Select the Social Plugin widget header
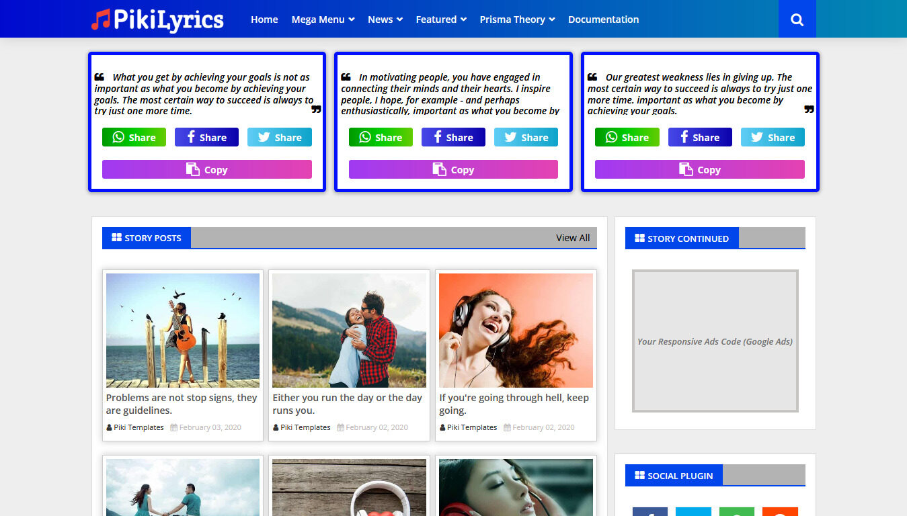 click(x=674, y=475)
